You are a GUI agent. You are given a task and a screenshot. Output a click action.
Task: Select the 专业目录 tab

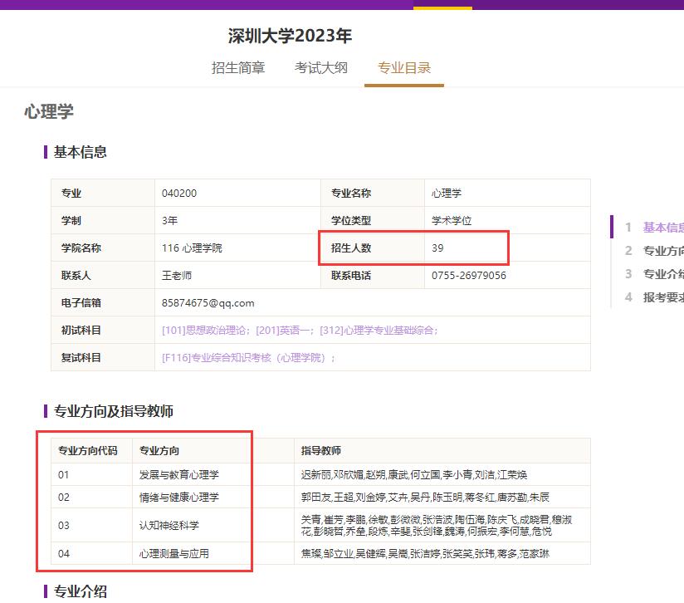404,68
